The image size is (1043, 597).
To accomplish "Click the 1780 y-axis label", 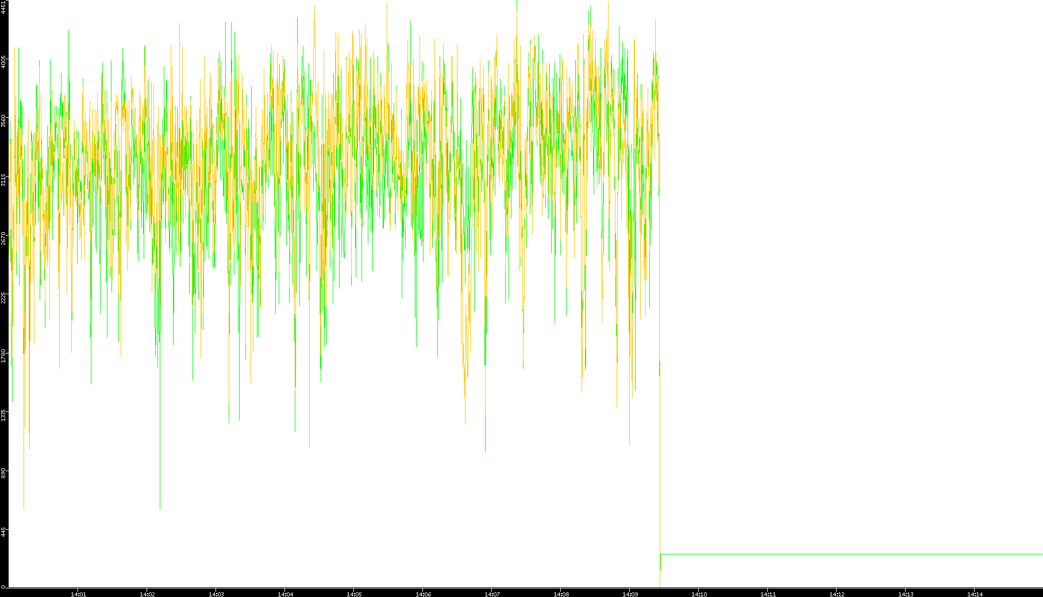I will click(x=3, y=356).
